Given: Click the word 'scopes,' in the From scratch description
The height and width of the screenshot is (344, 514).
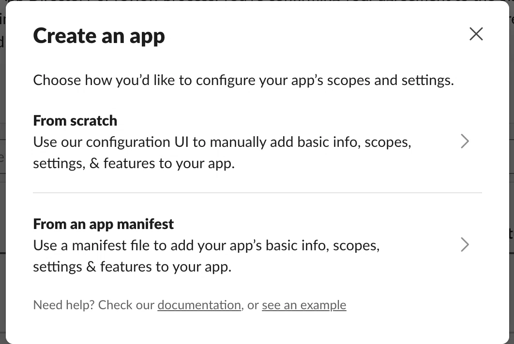Looking at the screenshot, I should 388,143.
